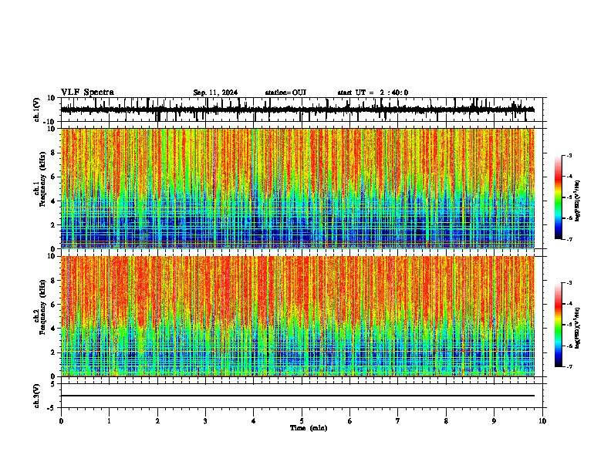The height and width of the screenshot is (472, 611).
Task: Select the "ch.3(V)" axis label
Action: click(37, 396)
